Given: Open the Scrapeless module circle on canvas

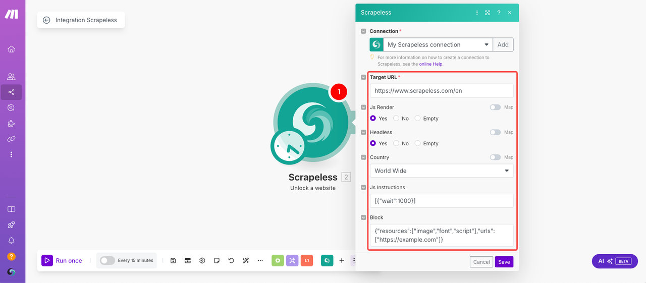Looking at the screenshot, I should tap(313, 124).
